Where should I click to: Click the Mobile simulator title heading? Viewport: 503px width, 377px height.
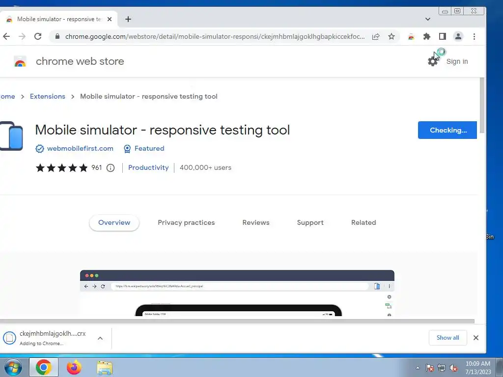click(x=162, y=130)
